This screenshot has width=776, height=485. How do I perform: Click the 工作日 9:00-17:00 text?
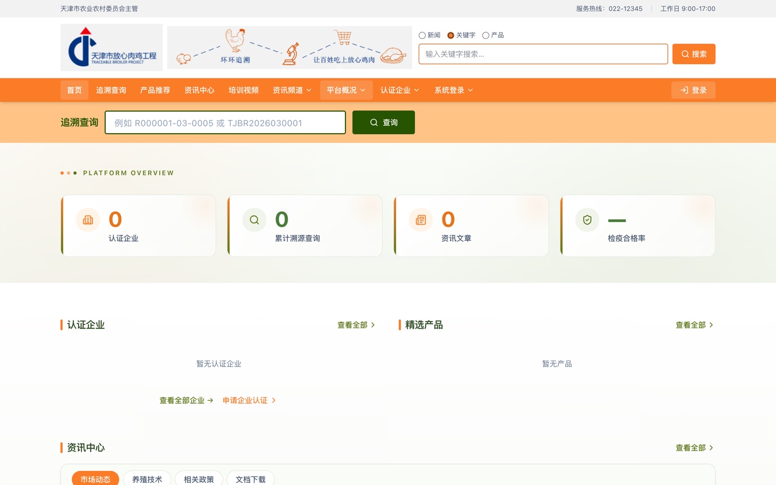click(x=688, y=9)
